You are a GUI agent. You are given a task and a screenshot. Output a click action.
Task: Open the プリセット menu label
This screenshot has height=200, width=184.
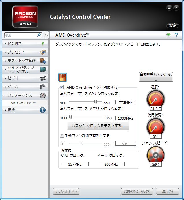click(x=16, y=52)
